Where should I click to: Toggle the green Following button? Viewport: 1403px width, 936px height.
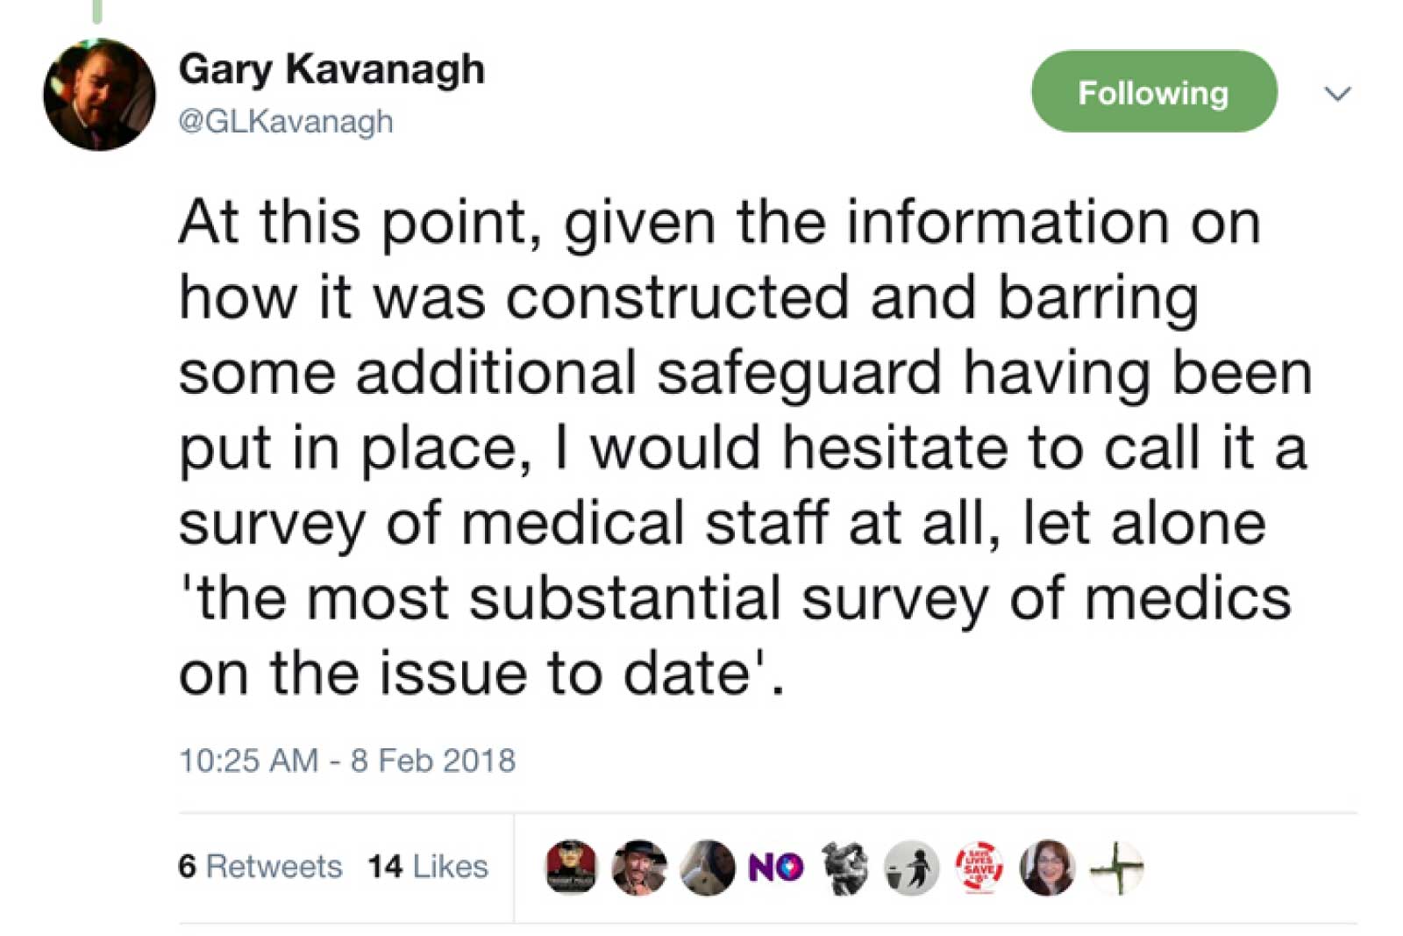point(1154,92)
